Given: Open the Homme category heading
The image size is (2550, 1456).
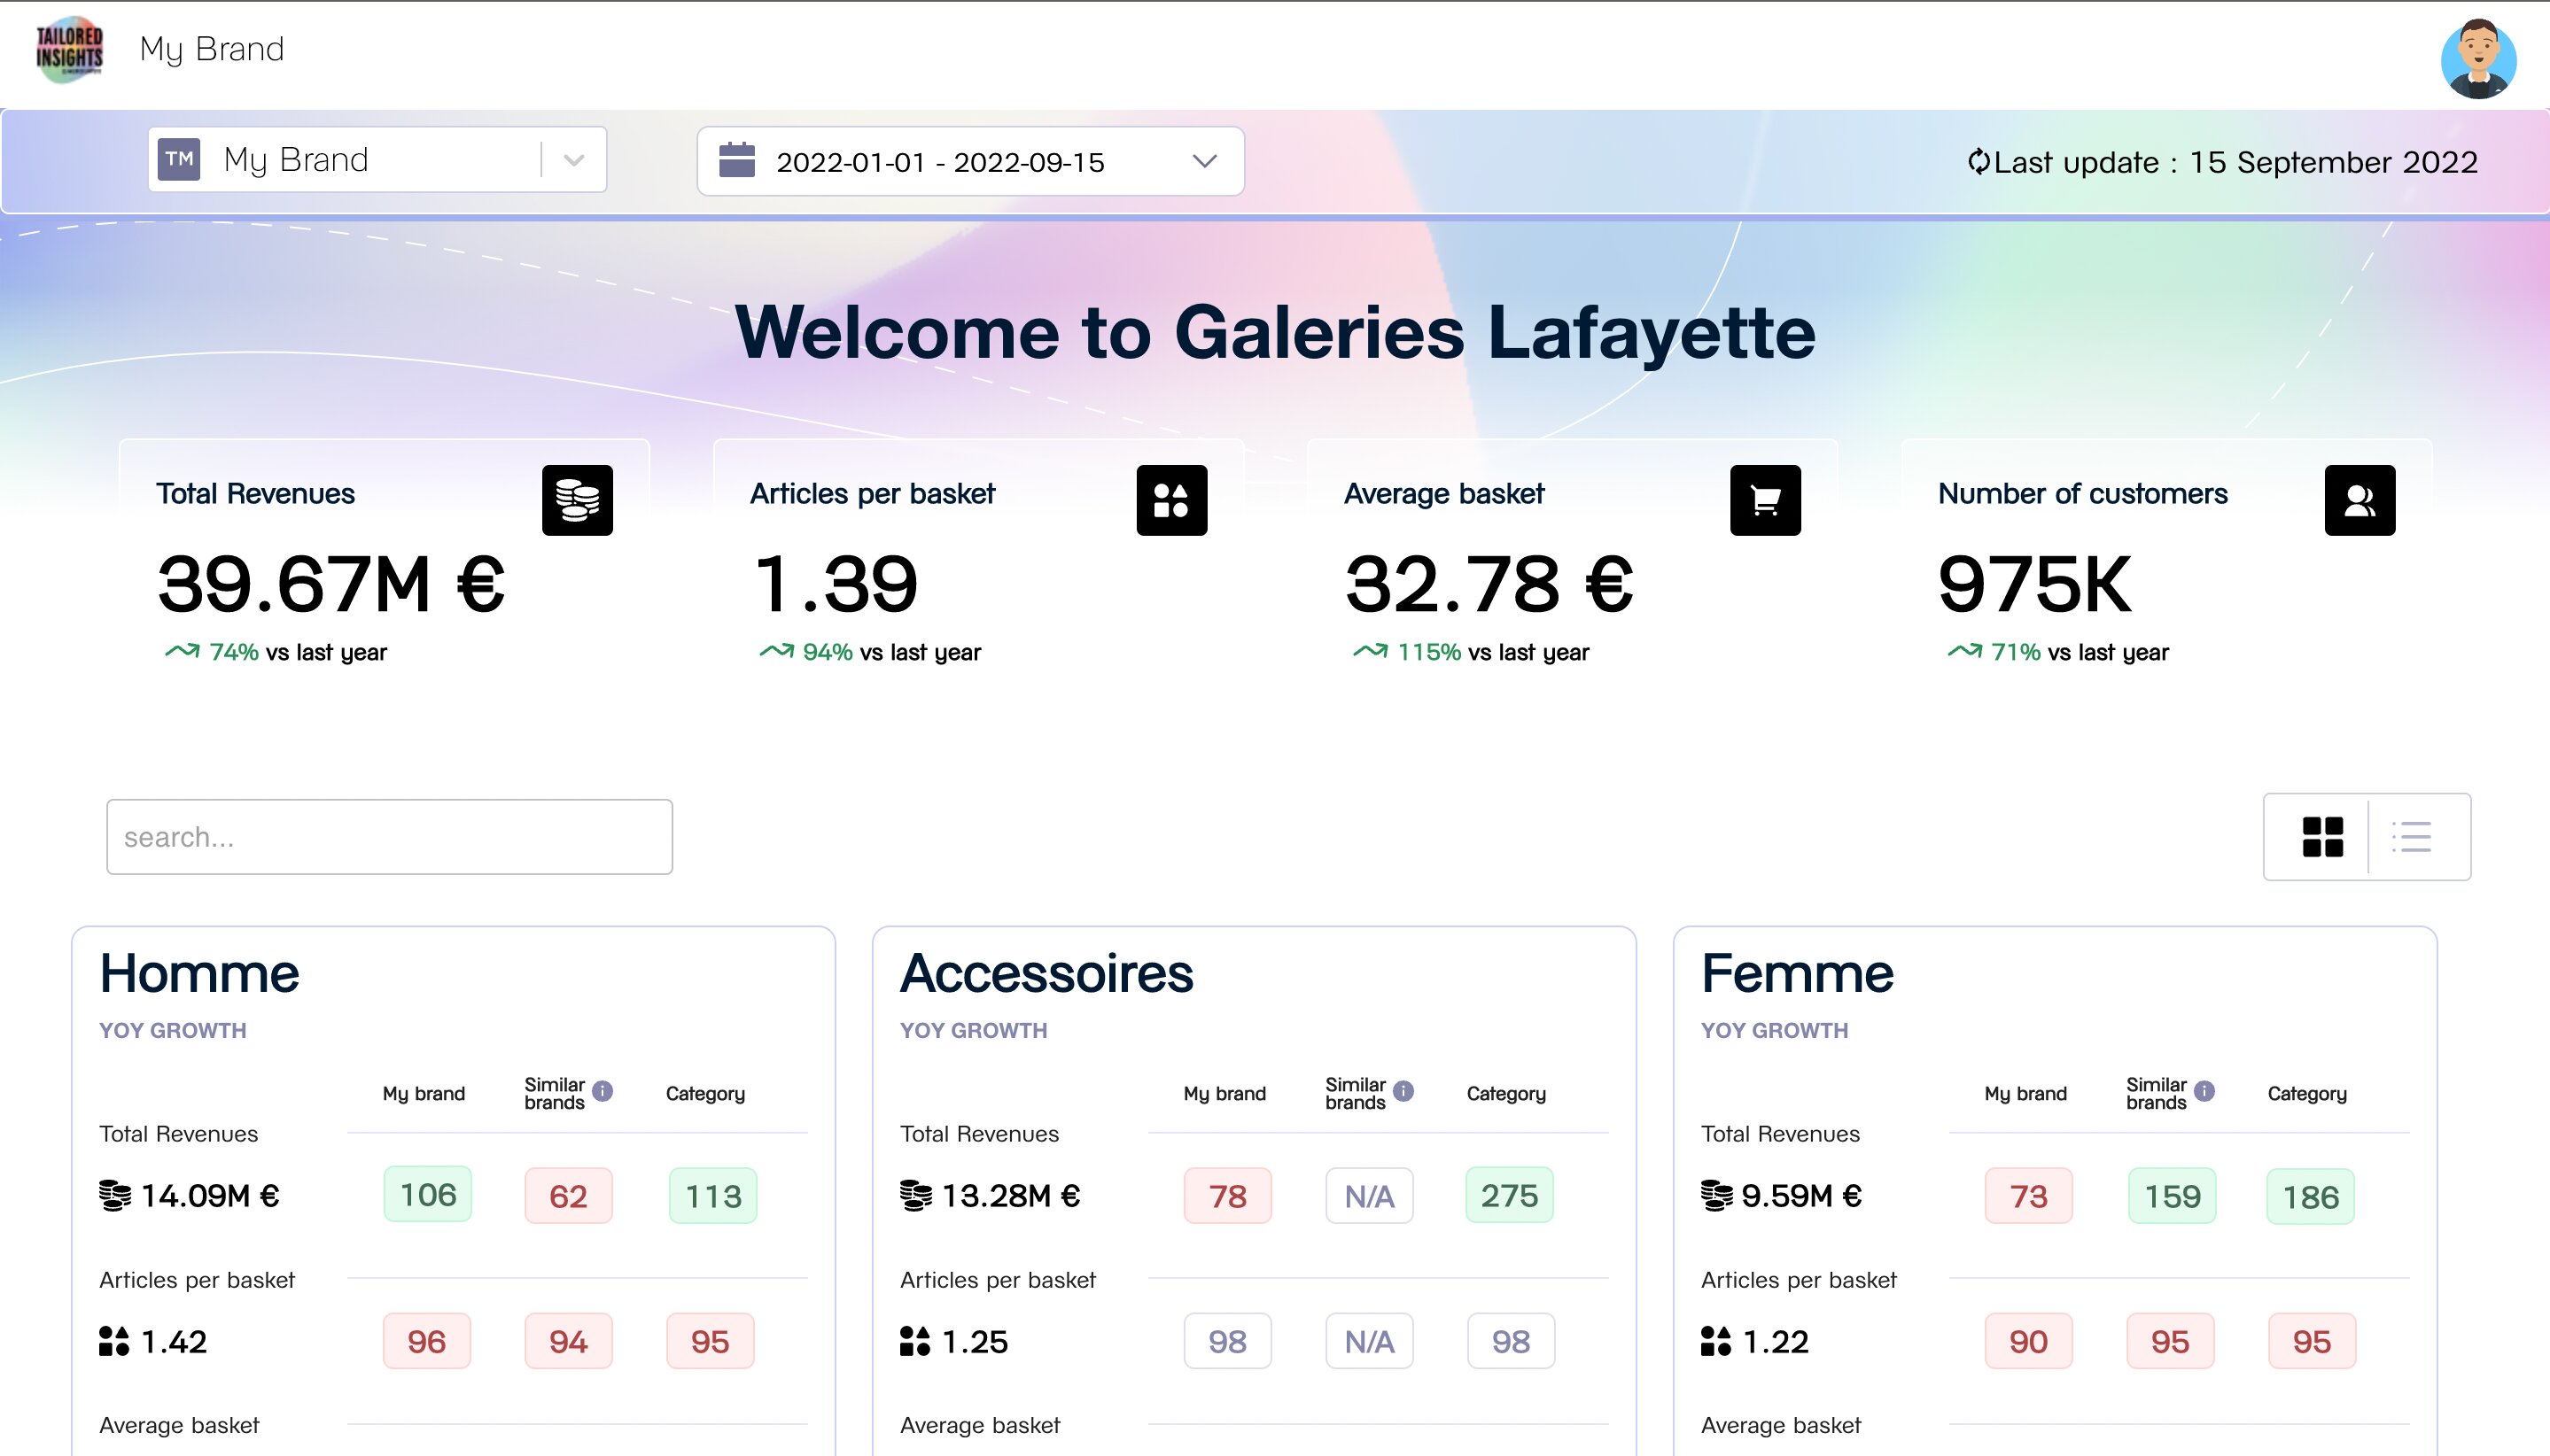Looking at the screenshot, I should (199, 973).
